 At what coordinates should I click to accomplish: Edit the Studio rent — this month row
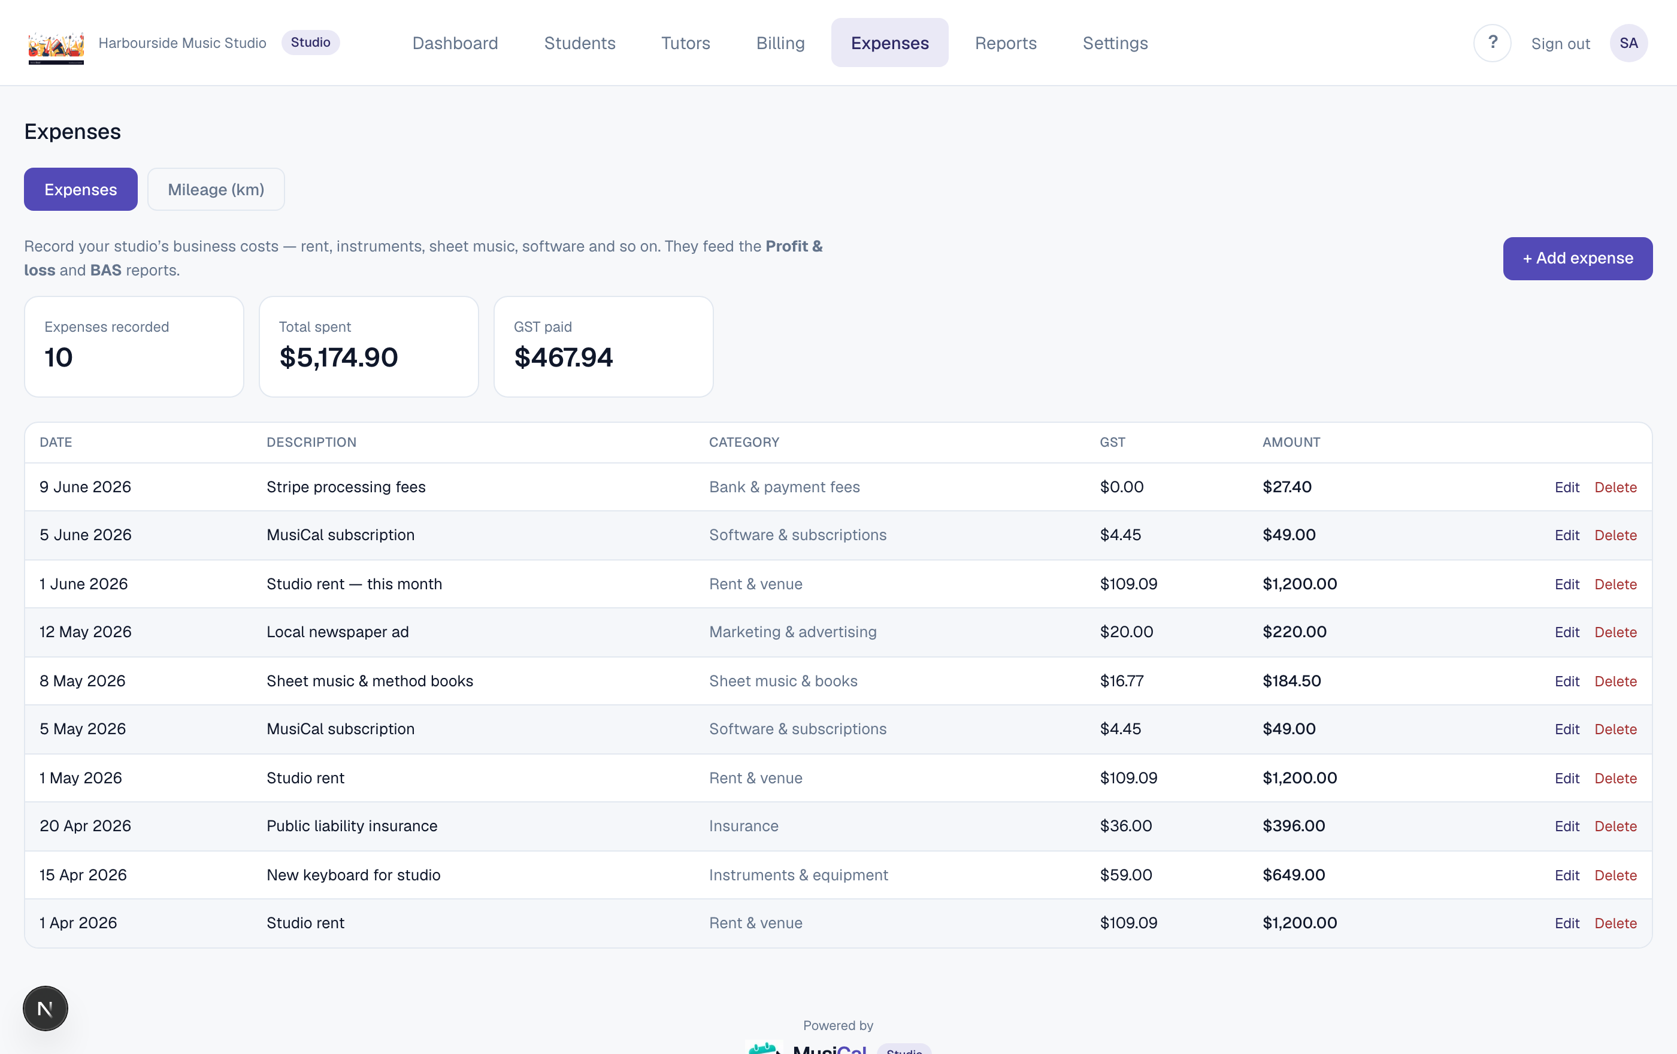coord(1566,584)
